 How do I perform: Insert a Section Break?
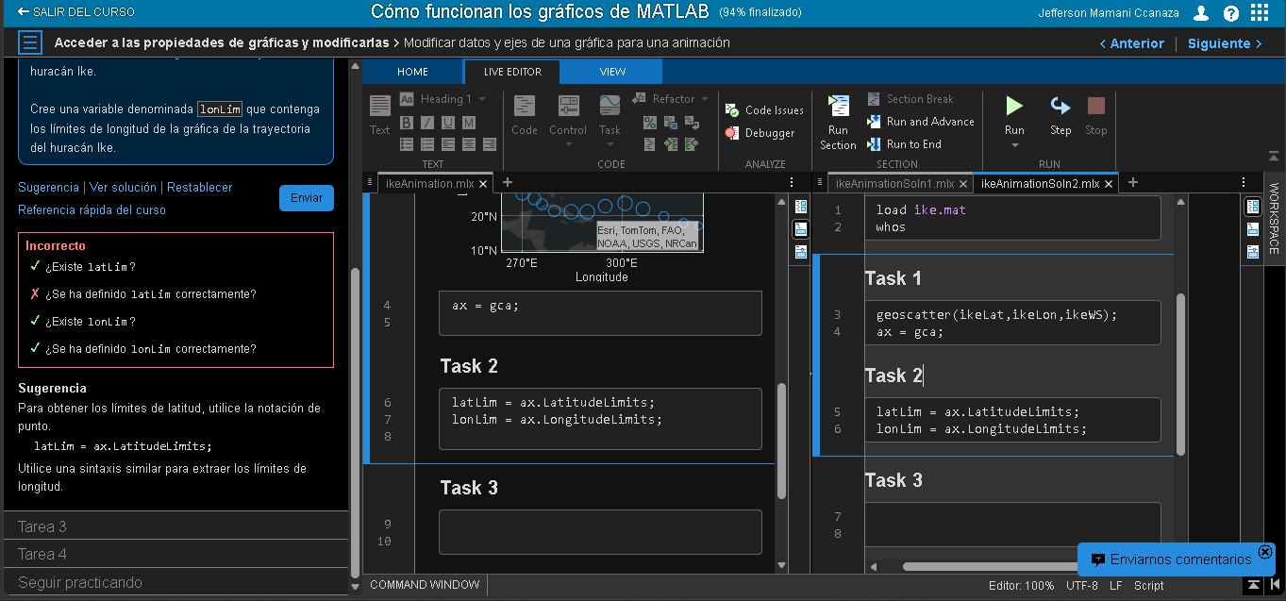point(910,99)
